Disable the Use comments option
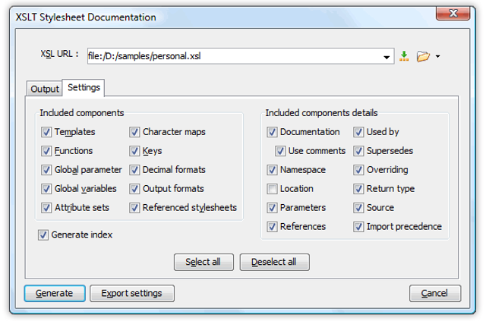 click(280, 151)
